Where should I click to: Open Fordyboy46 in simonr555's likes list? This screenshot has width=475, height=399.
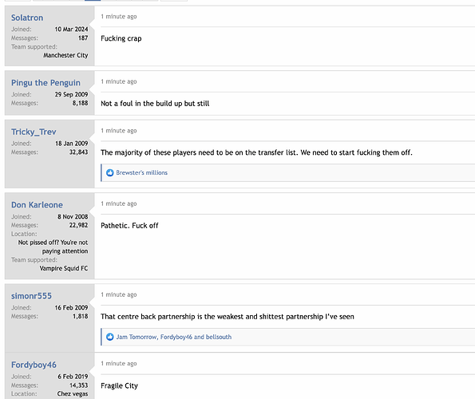point(176,337)
